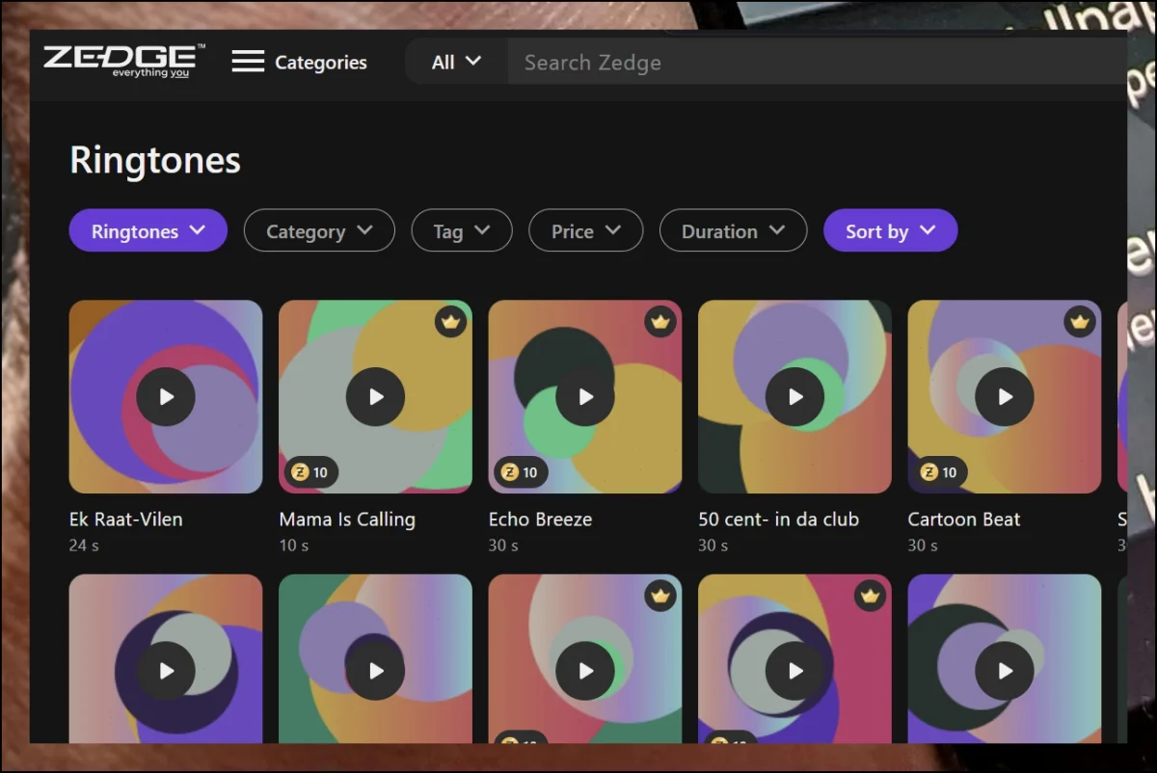Expand the All search filter dropdown
1157x773 pixels.
pyautogui.click(x=456, y=62)
